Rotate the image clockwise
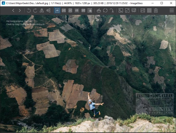 (35, 10)
